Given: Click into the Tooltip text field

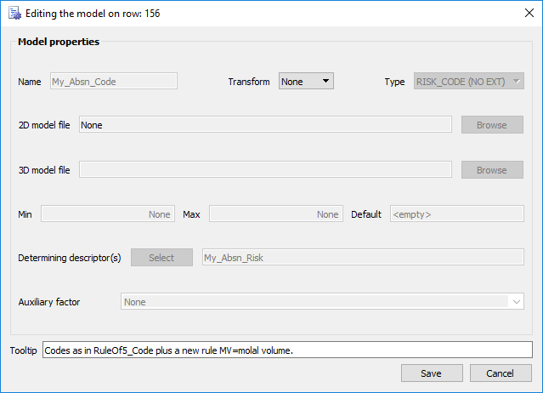Looking at the screenshot, I should pos(287,350).
